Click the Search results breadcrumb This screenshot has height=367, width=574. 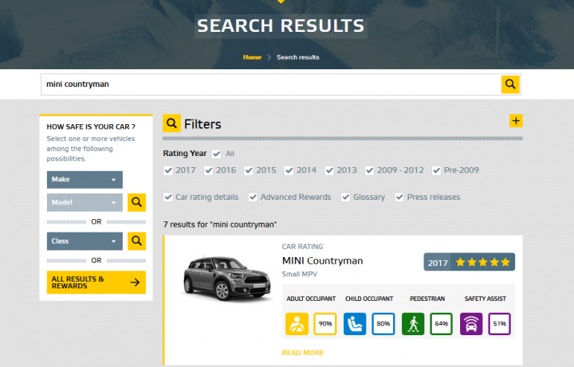pos(298,57)
